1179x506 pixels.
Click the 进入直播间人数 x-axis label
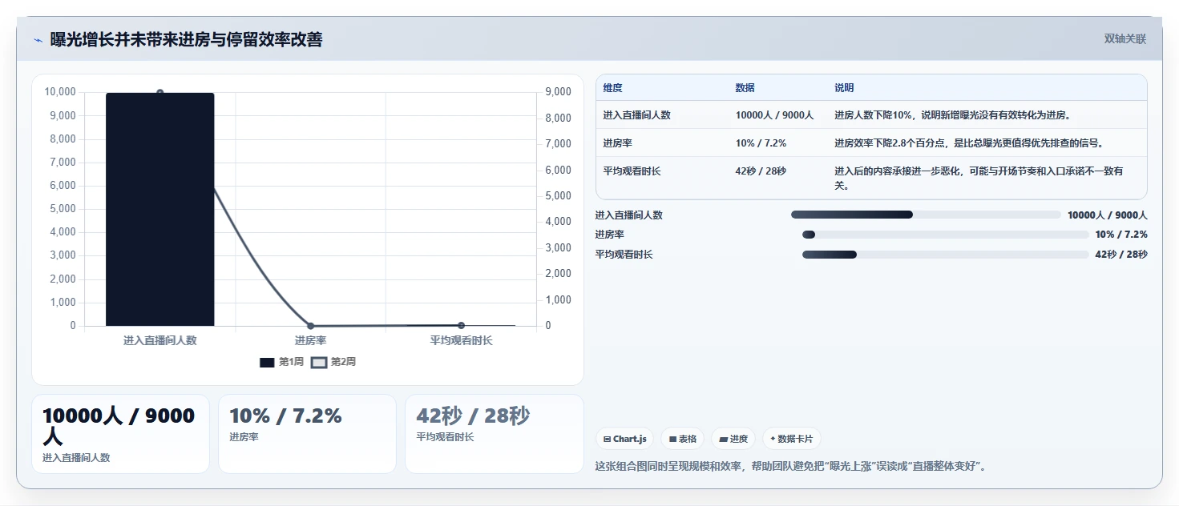point(160,340)
